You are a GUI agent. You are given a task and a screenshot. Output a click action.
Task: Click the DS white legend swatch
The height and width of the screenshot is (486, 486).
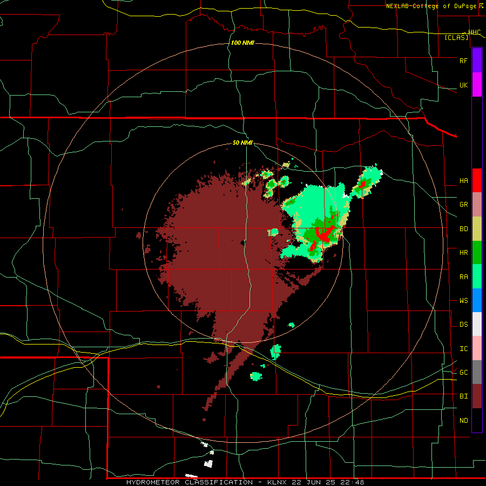click(477, 324)
